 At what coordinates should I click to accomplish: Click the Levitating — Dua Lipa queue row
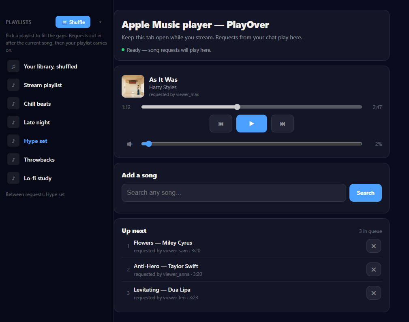[x=251, y=293]
